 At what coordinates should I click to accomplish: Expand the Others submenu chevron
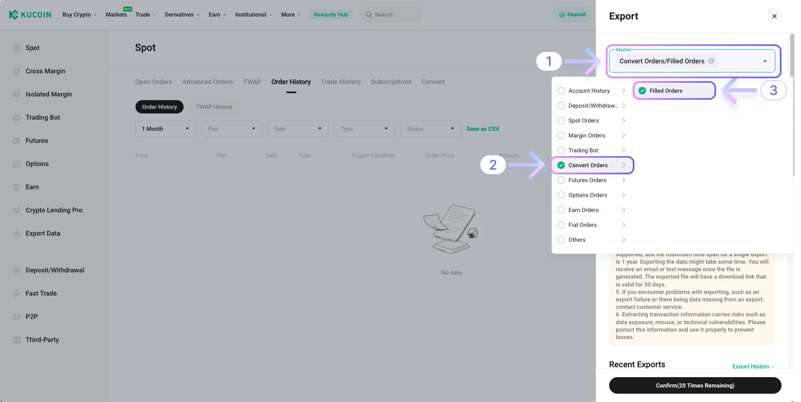[x=624, y=240]
